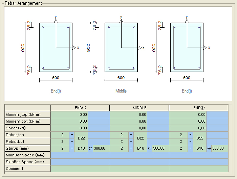
Task: Click Moment,bot value in END(j) column
Action: click(188, 121)
